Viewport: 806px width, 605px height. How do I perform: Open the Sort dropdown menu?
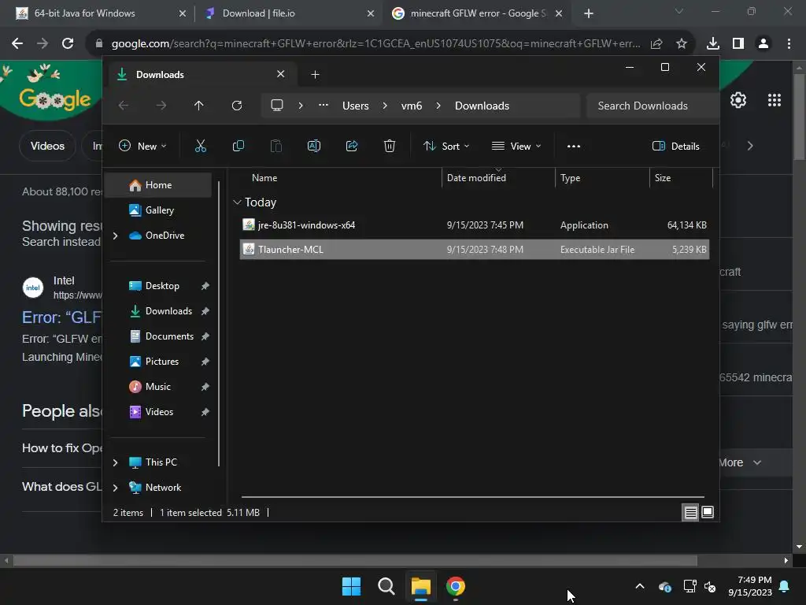point(446,146)
